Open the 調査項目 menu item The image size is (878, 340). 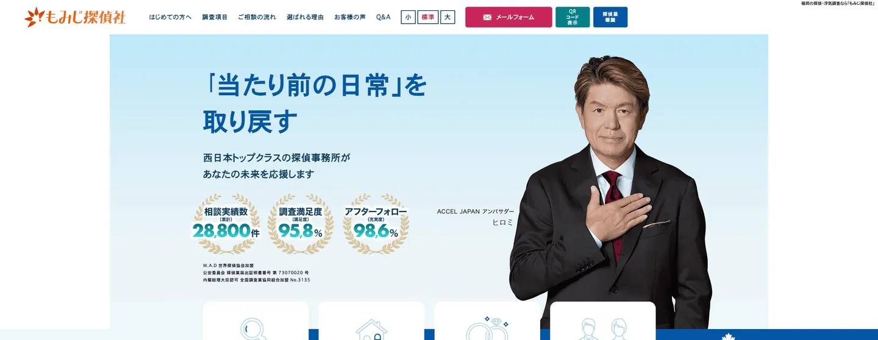(x=215, y=17)
